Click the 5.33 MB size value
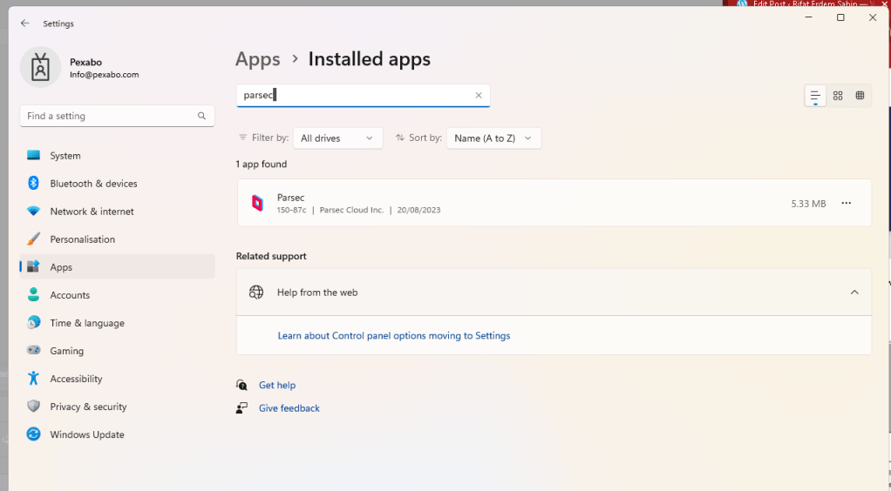 808,203
